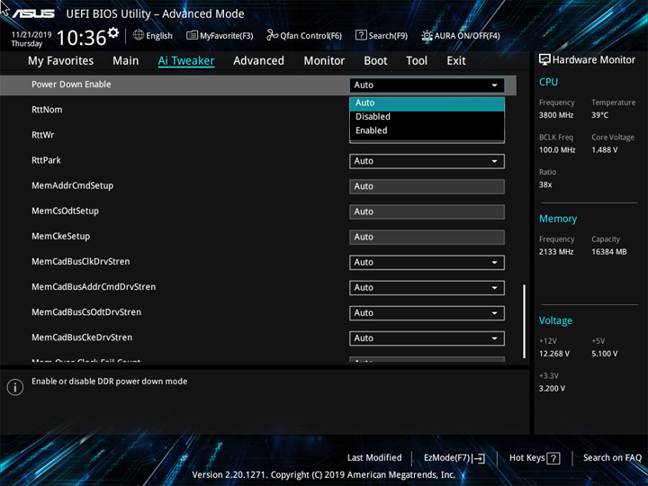Viewport: 648px width, 486px height.
Task: Click the settings list scrollbar
Action: click(525, 321)
